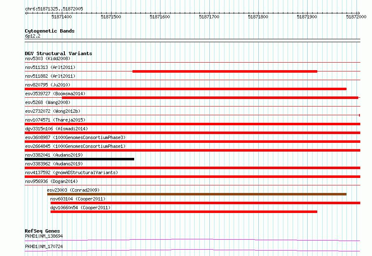
Task: Click the 51871600 ruler position
Action: click(x=160, y=17)
